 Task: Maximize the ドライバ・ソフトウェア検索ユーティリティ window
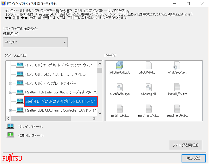point(188,3)
